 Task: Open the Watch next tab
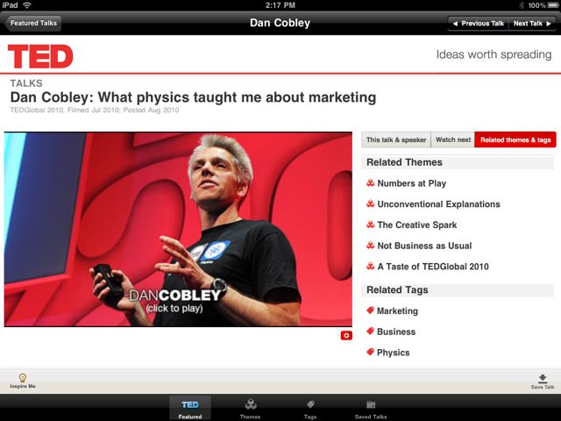[453, 139]
